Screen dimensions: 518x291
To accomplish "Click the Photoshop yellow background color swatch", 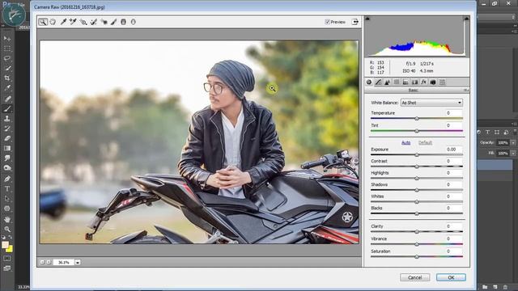I will 11,249.
